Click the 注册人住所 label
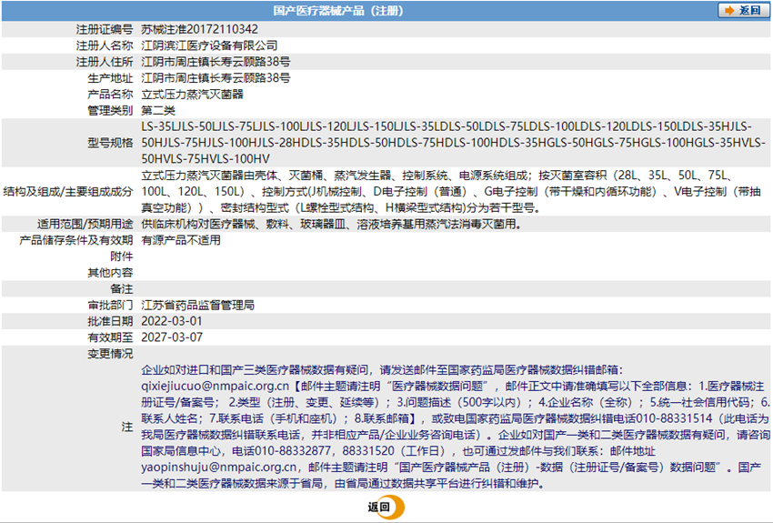The height and width of the screenshot is (523, 773). click(x=104, y=62)
